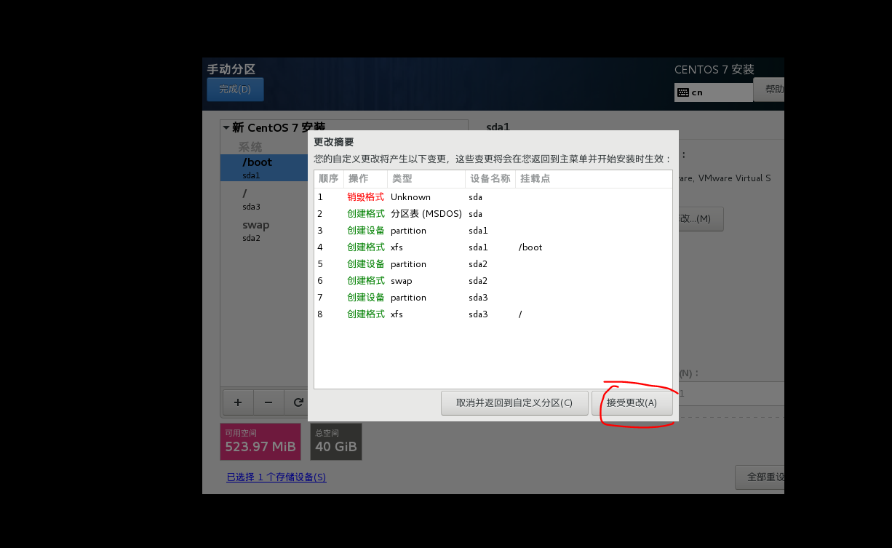Image resolution: width=892 pixels, height=548 pixels.
Task: Click the CENTOS 7 安装 title text
Action: pyautogui.click(x=714, y=70)
